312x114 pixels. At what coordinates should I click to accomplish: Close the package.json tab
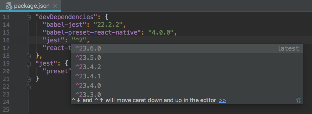55,6
